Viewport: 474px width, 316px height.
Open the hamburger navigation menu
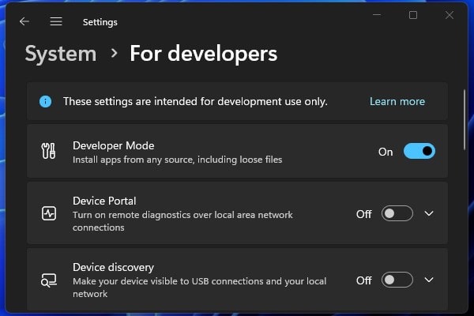[x=56, y=21]
